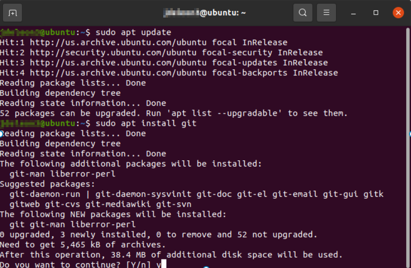This screenshot has height=268, width=411.
Task: Maximize the terminal window
Action: 376,13
